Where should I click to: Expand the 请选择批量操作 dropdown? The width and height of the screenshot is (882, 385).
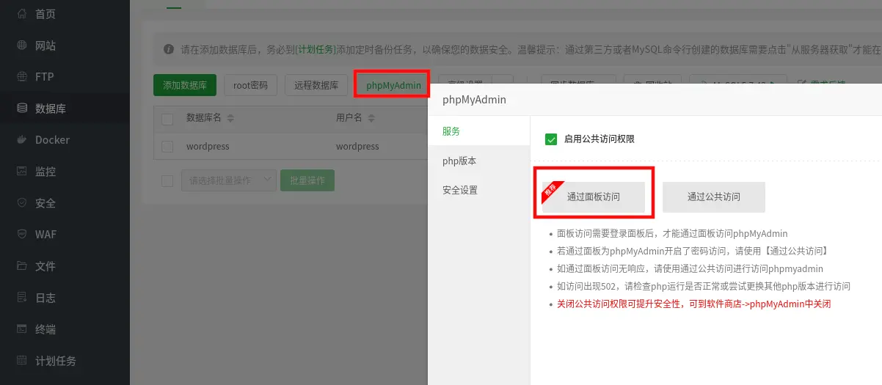pos(229,180)
